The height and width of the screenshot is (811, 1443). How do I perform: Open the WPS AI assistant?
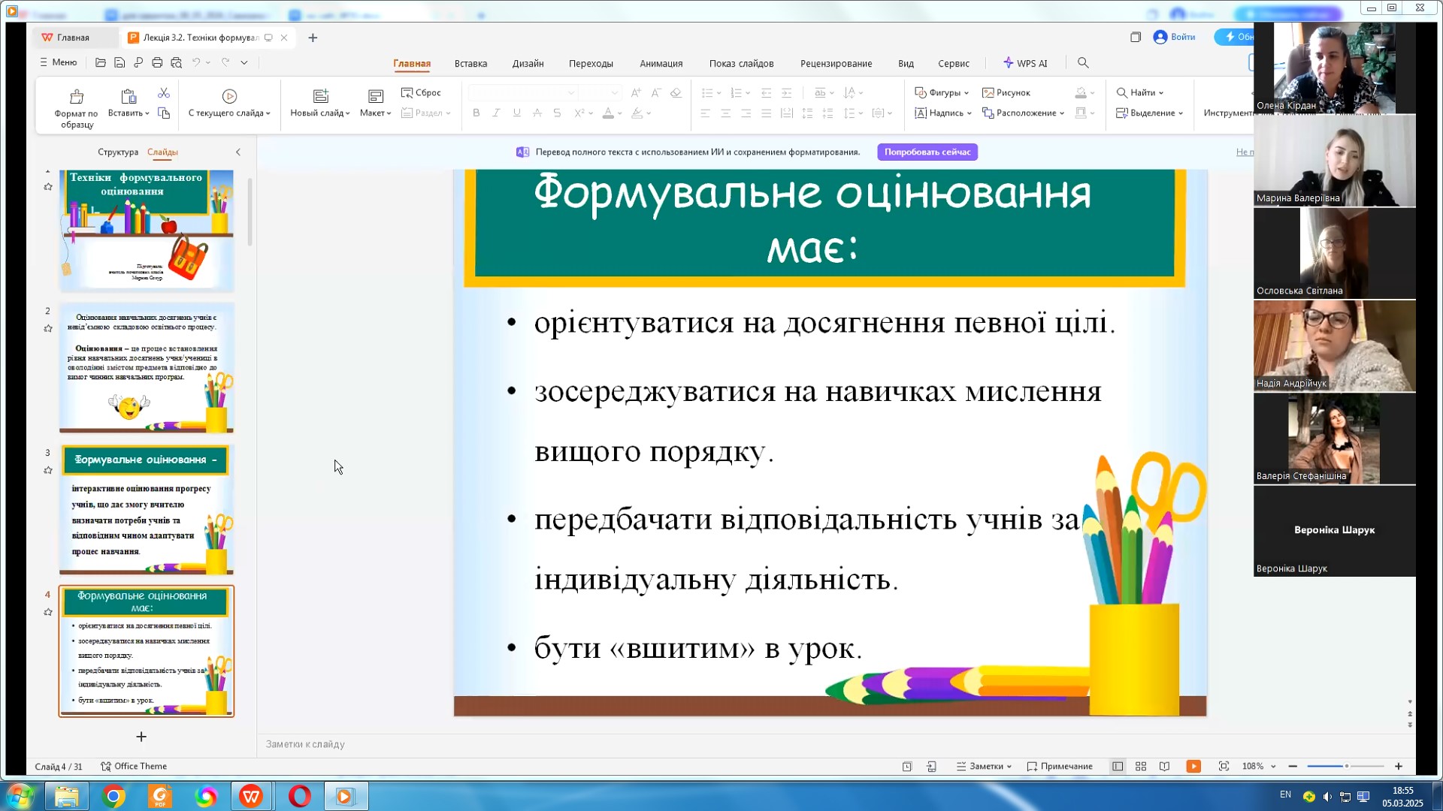(1025, 64)
